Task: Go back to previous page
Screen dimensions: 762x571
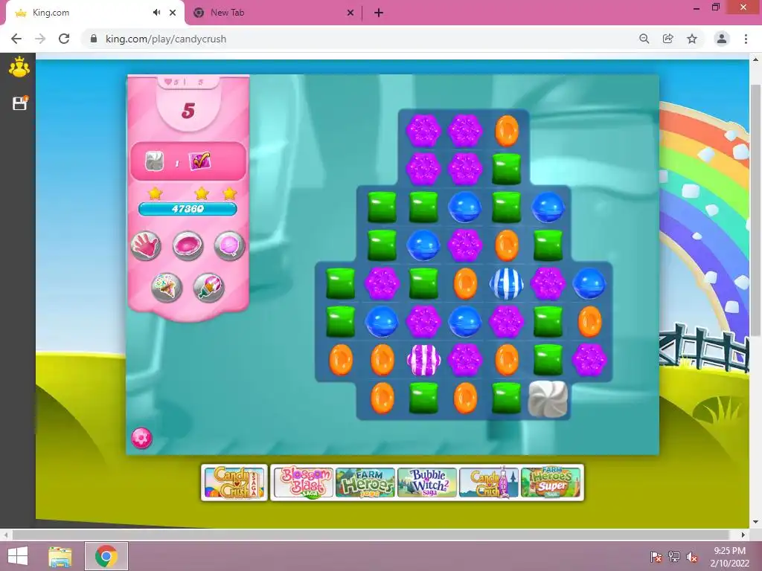Action: coord(16,39)
